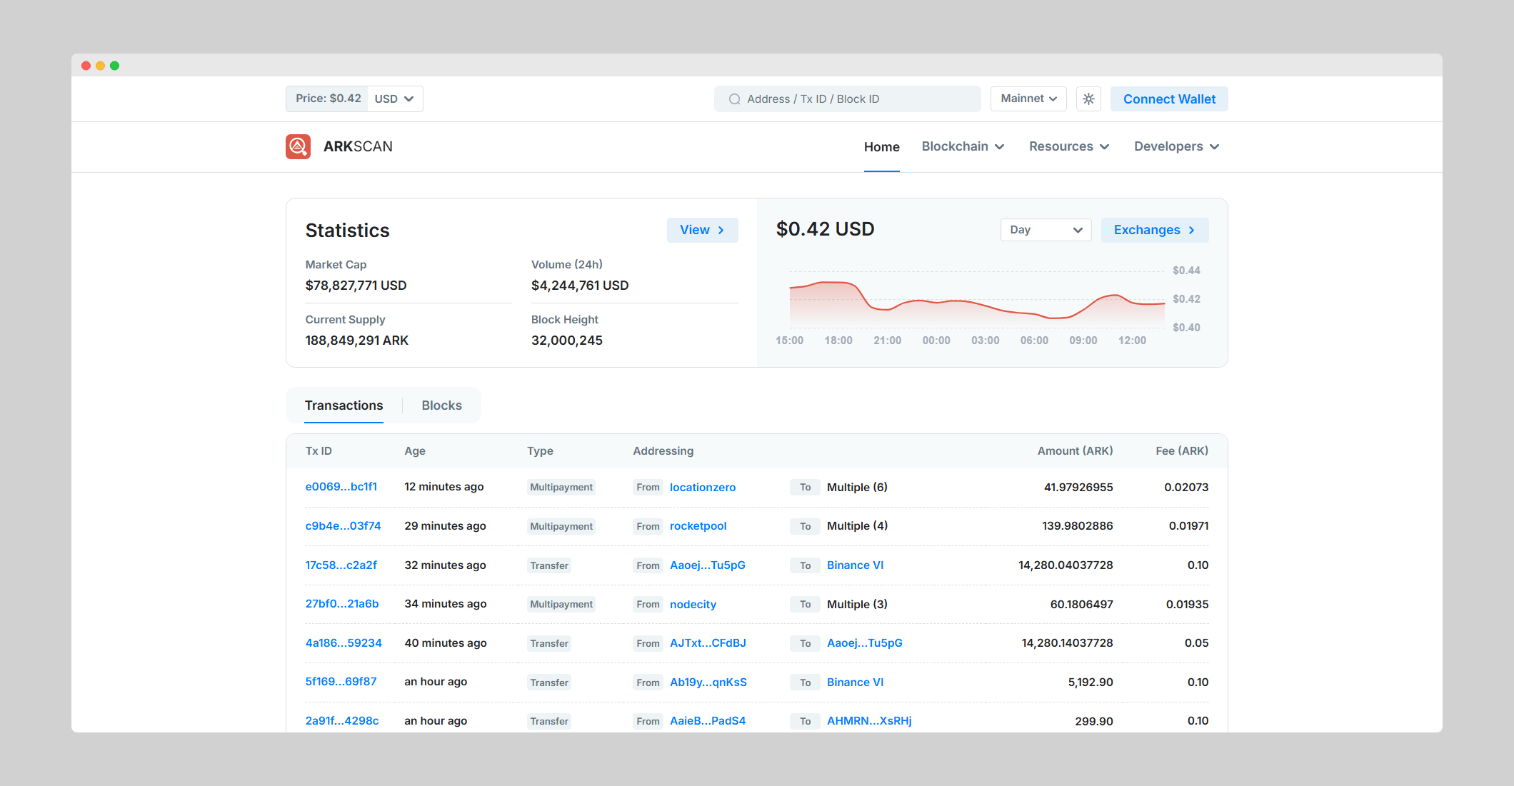
Task: Click the green macOS window maximize dot
Action: coord(115,66)
